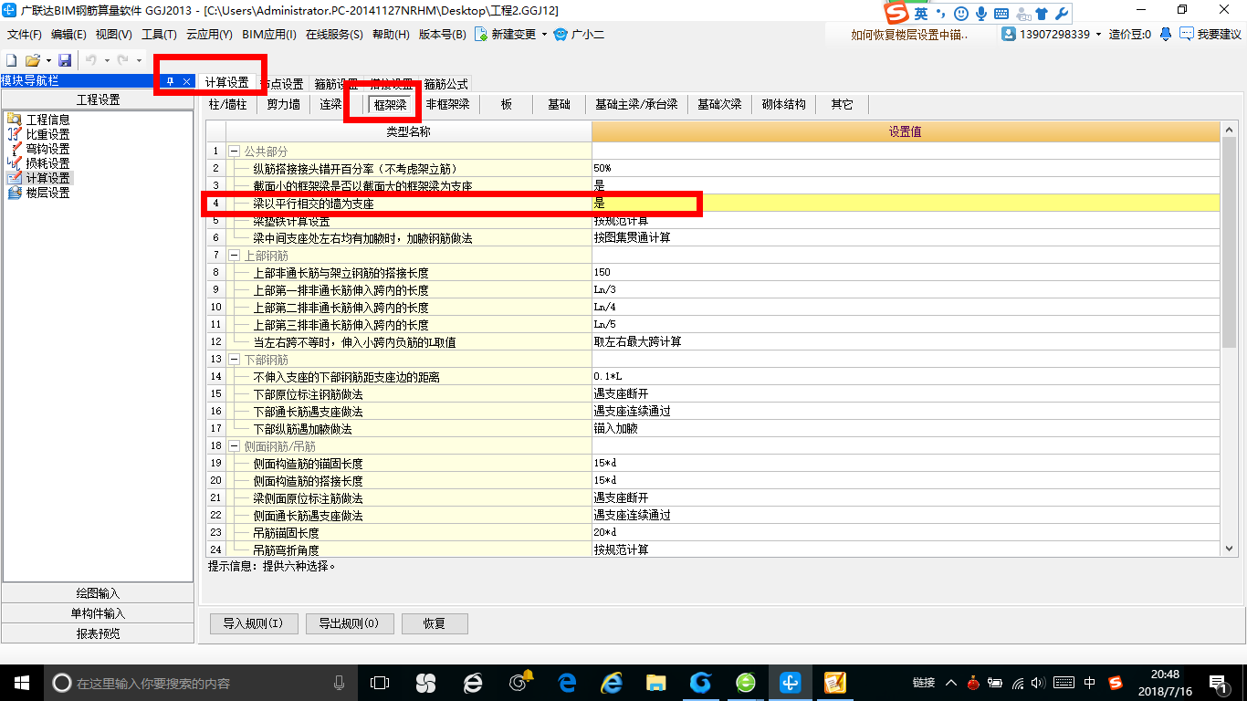Click the Sogou emoji smiley icon
The image size is (1247, 701).
click(x=961, y=14)
